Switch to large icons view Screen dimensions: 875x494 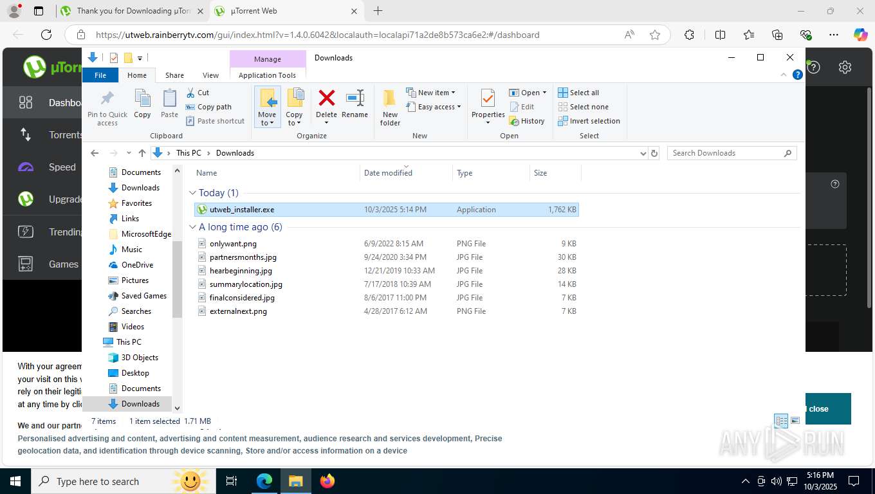tap(795, 421)
